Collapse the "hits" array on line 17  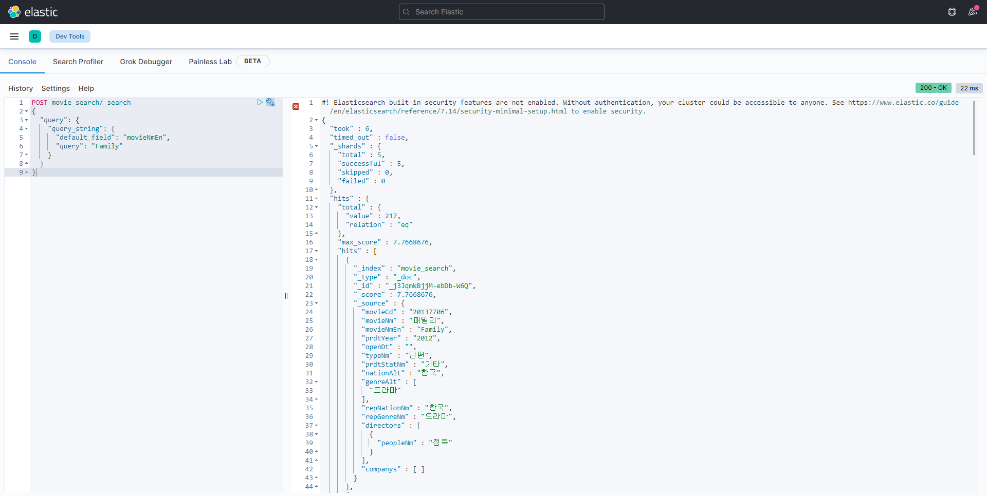(317, 251)
